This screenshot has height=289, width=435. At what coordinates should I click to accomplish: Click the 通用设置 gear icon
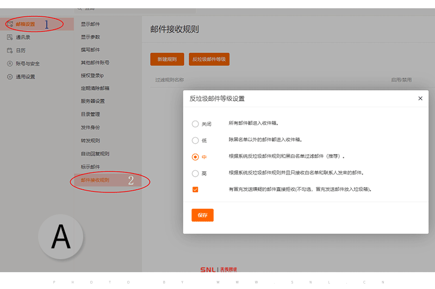pyautogui.click(x=10, y=77)
